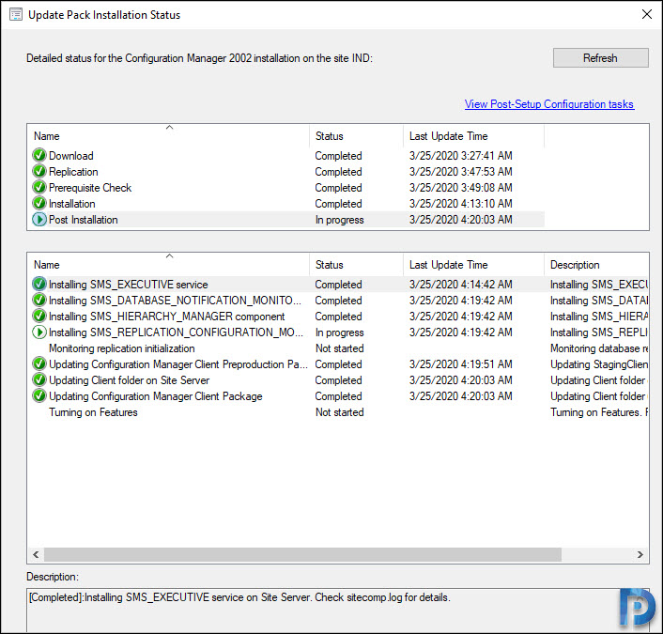Click the in-progress icon for SMS_REPLICATION_CONFIGURATION row
This screenshot has width=663, height=634.
tap(39, 332)
